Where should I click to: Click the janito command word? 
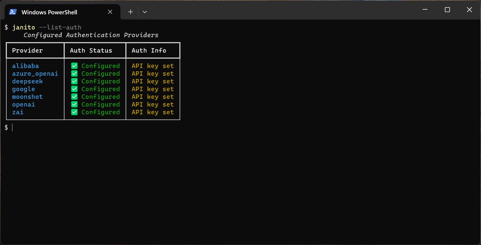(23, 27)
